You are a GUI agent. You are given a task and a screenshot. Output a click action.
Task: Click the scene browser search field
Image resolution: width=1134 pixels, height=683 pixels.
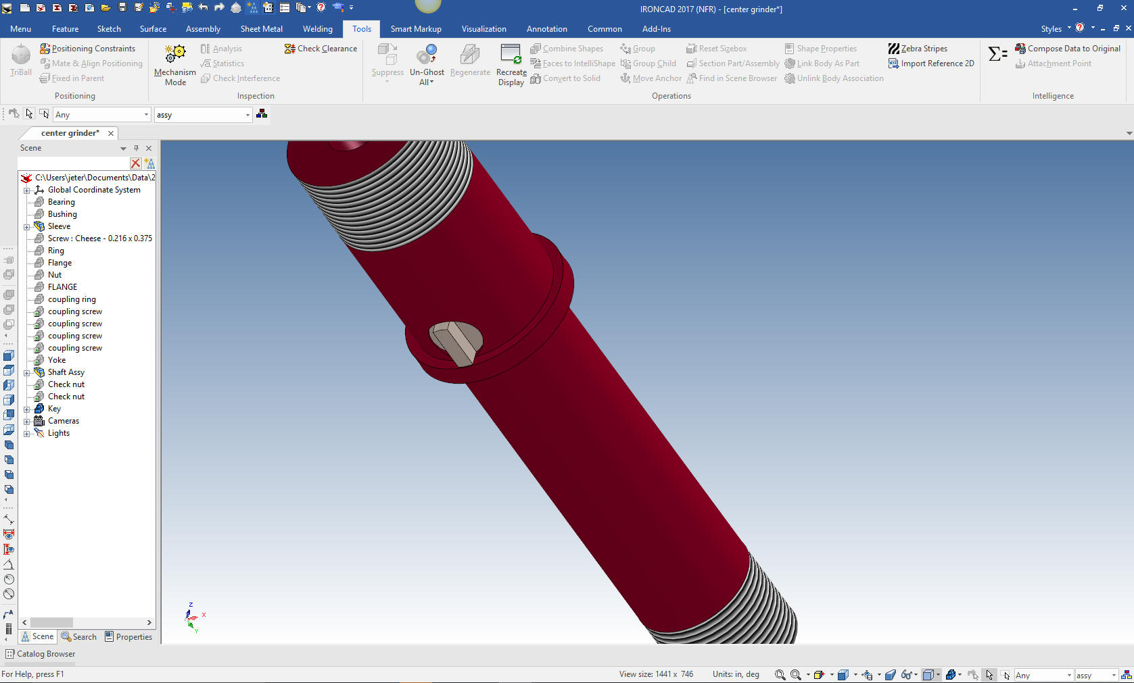(73, 163)
